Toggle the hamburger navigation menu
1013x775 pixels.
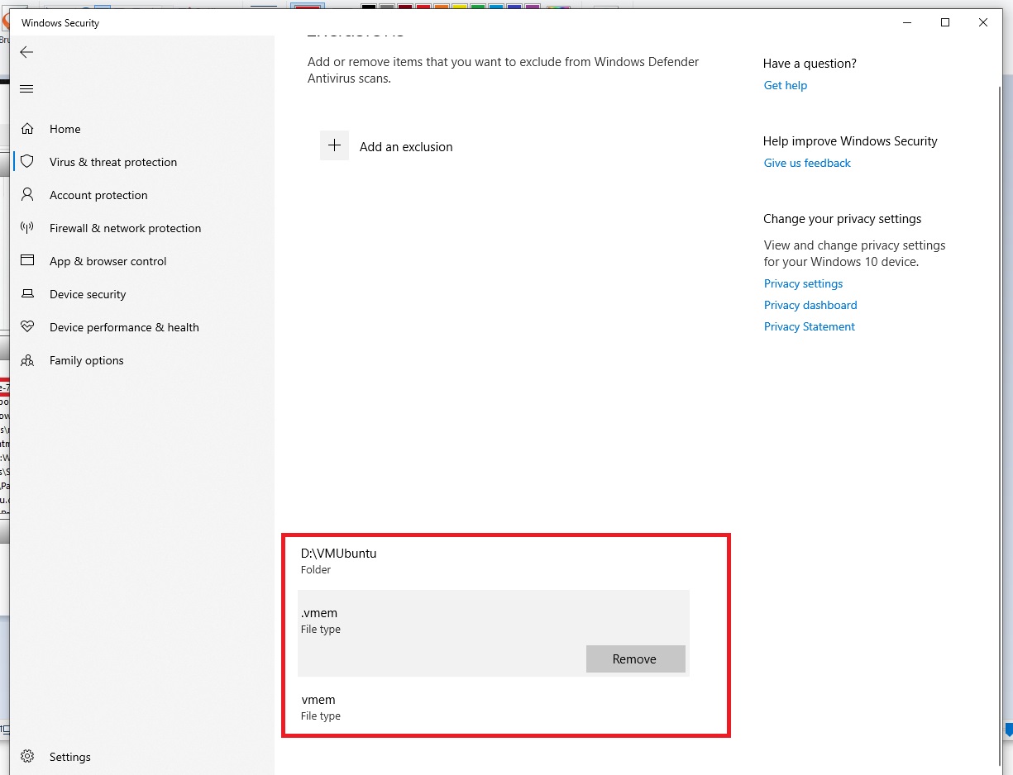pyautogui.click(x=26, y=89)
